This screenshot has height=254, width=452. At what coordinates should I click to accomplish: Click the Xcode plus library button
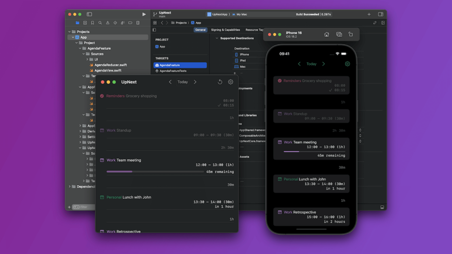tap(369, 14)
